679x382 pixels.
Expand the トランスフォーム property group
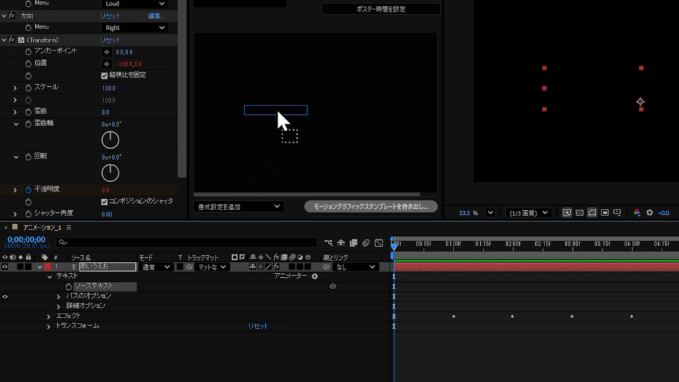click(48, 326)
